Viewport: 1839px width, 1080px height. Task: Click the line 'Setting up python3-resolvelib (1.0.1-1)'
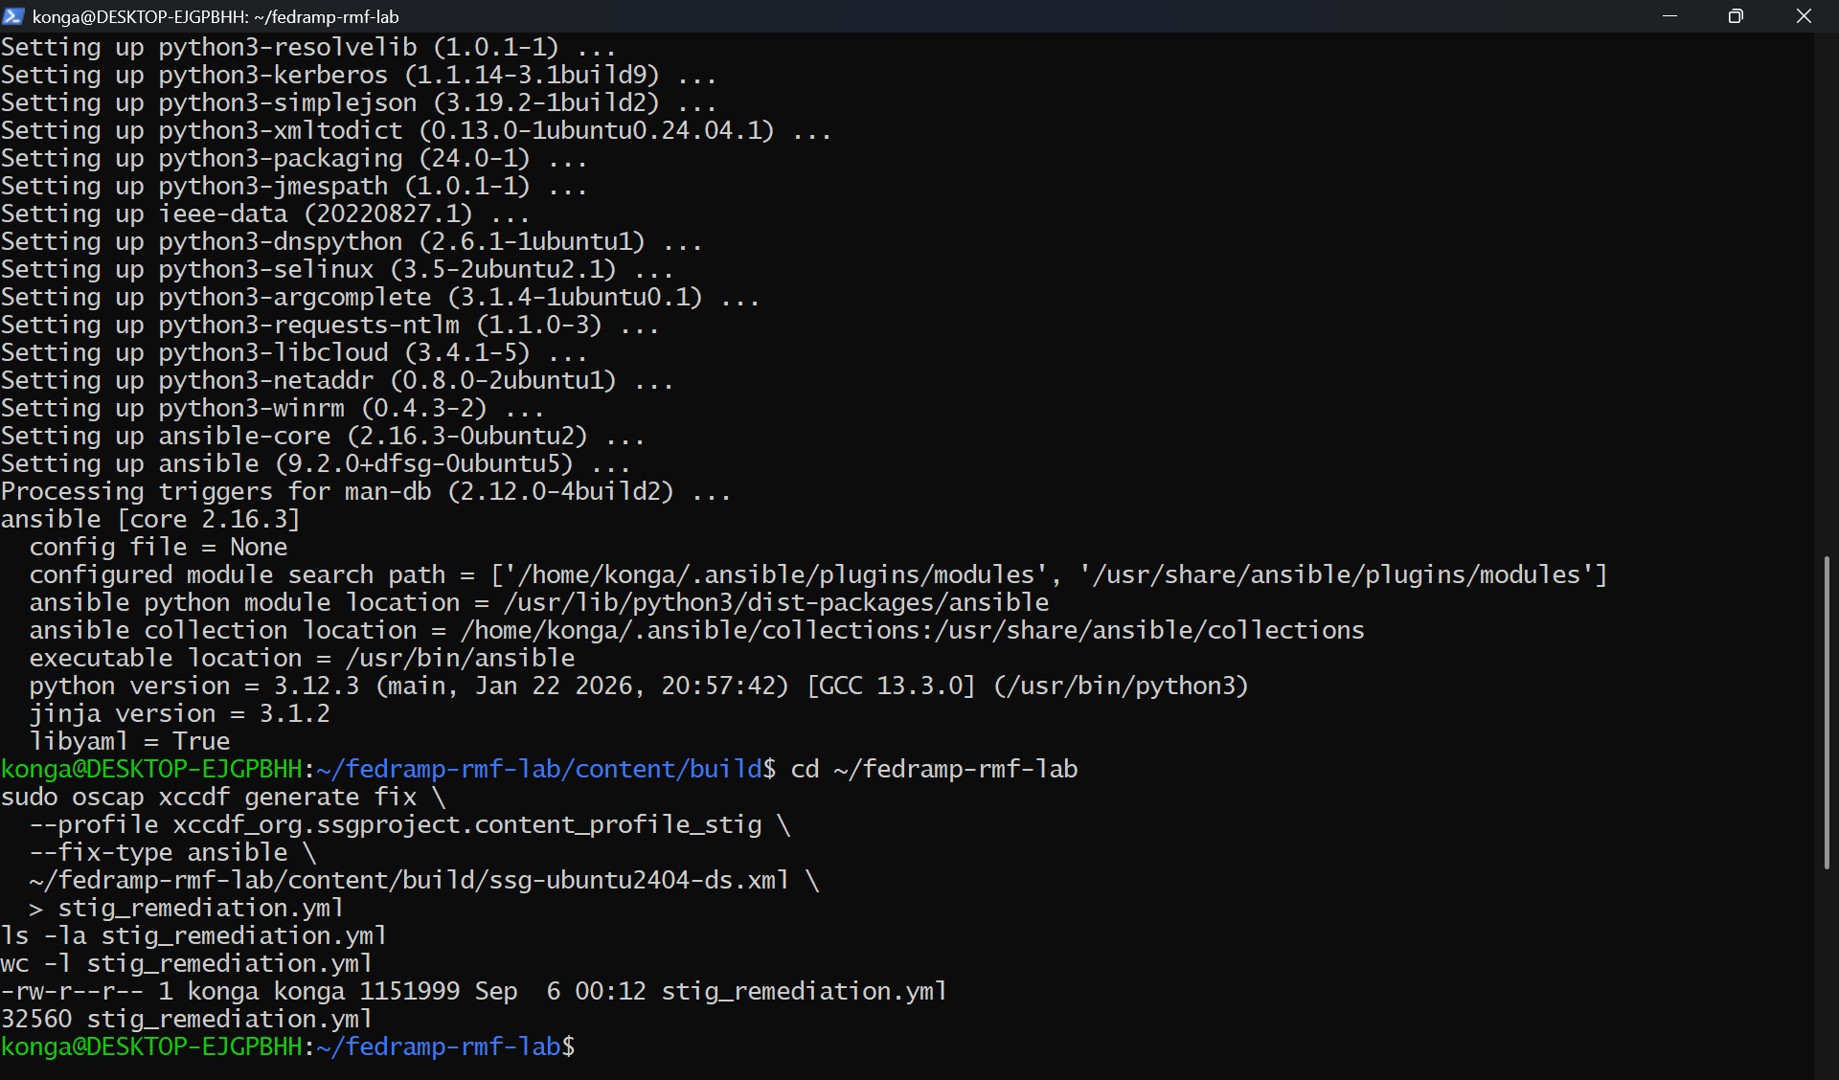click(x=308, y=47)
